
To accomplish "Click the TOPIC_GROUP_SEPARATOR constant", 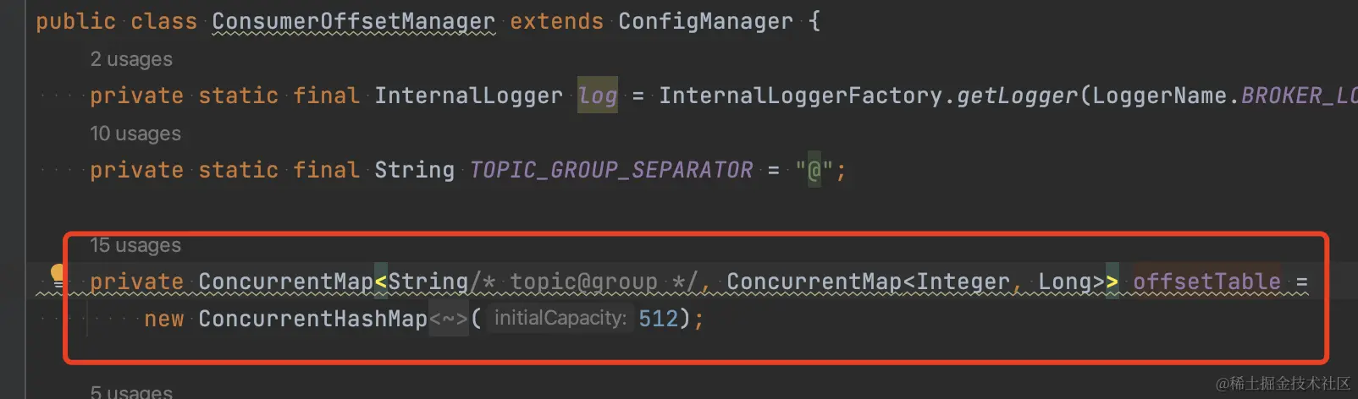I will click(x=611, y=170).
